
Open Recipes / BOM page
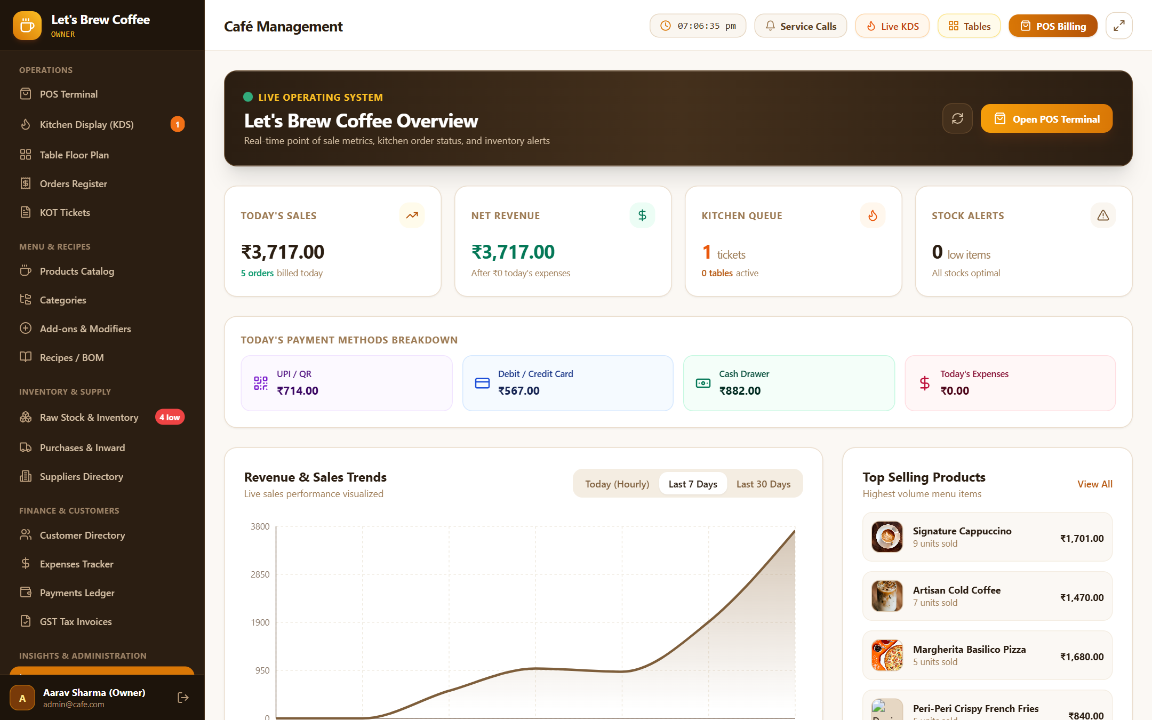tap(102, 357)
